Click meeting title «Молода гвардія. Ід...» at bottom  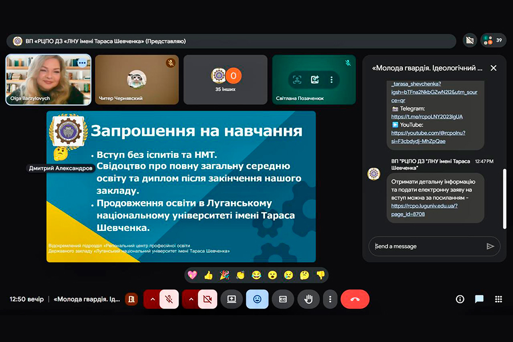[87, 299]
